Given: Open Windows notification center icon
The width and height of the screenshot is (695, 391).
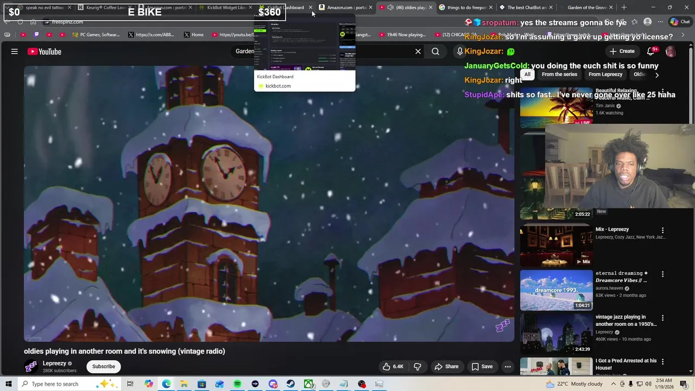Looking at the screenshot, I should pyautogui.click(x=684, y=384).
